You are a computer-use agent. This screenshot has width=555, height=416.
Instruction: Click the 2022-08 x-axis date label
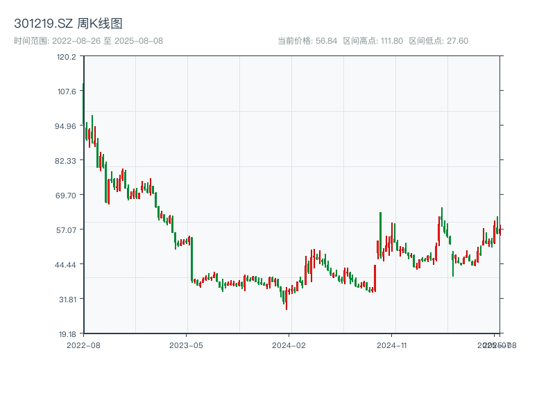tap(83, 345)
